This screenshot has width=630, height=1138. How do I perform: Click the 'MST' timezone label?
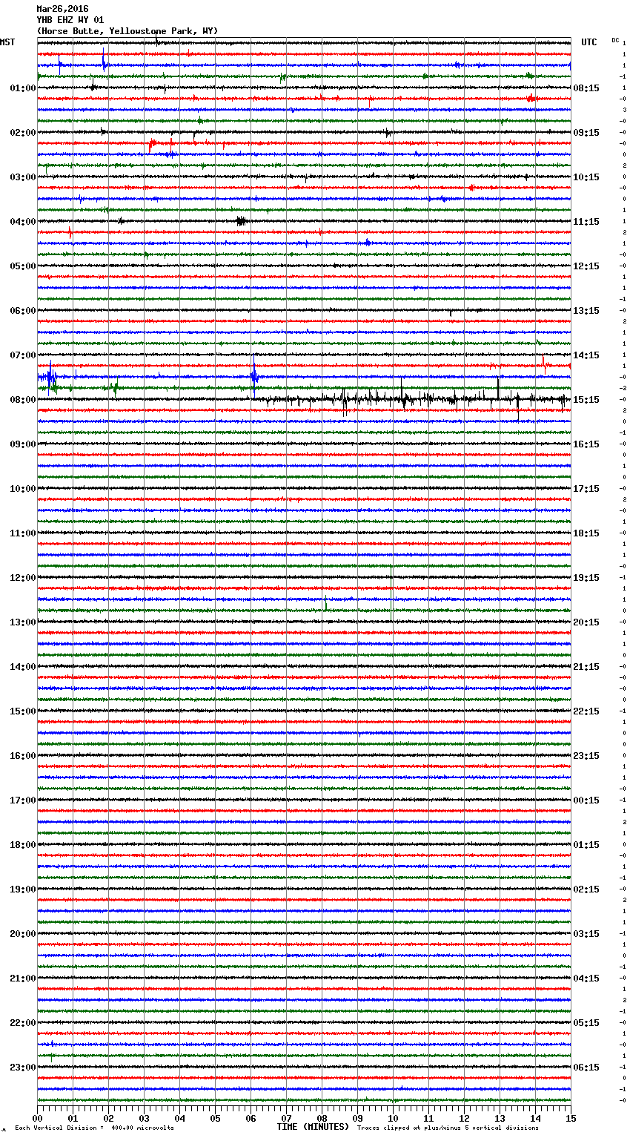click(7, 42)
